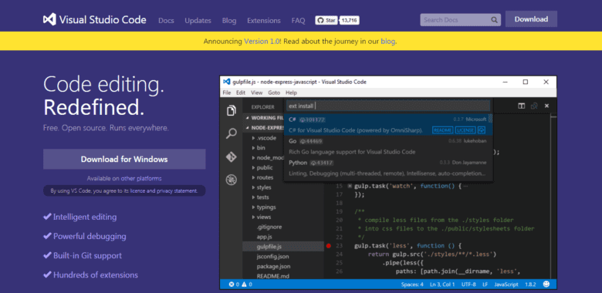Open the Explorer files icon in activity bar

point(232,111)
